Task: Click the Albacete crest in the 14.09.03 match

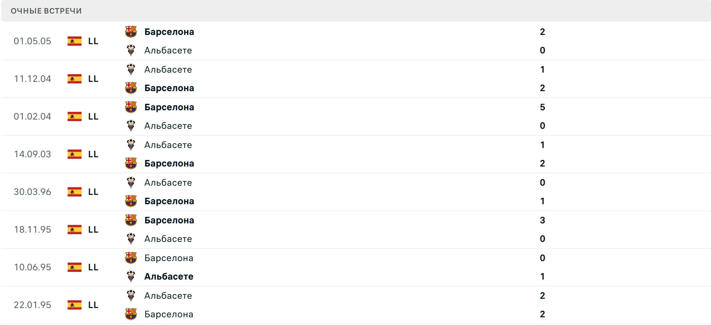Action: pos(131,145)
